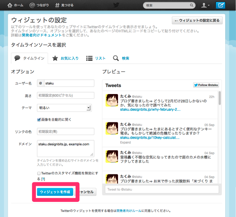Click the magnifier icon beside 検索 tab
Viewport: 236px width, 217px height.
point(116,58)
